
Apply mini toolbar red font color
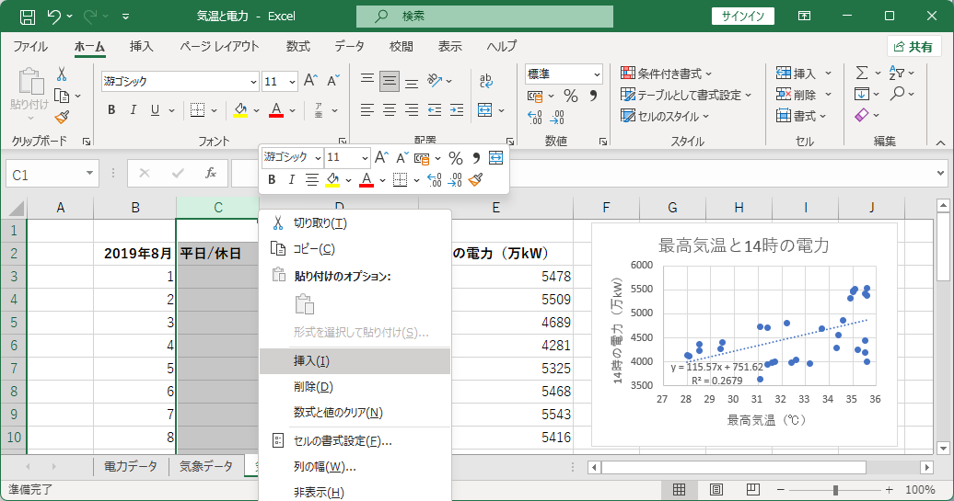(366, 180)
